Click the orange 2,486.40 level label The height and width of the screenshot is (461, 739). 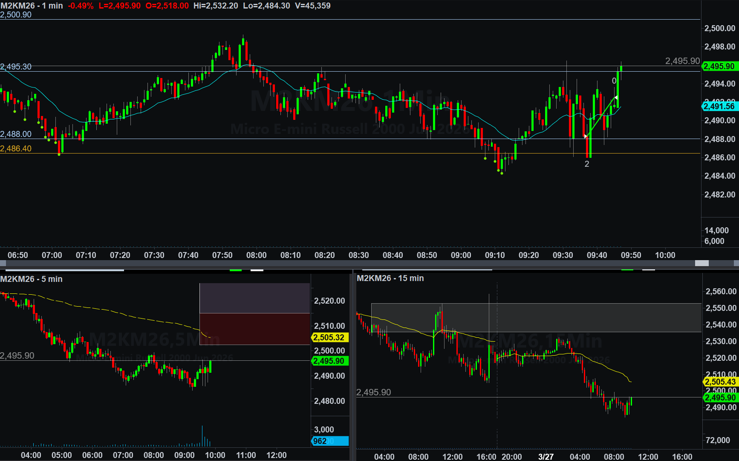[x=16, y=148]
